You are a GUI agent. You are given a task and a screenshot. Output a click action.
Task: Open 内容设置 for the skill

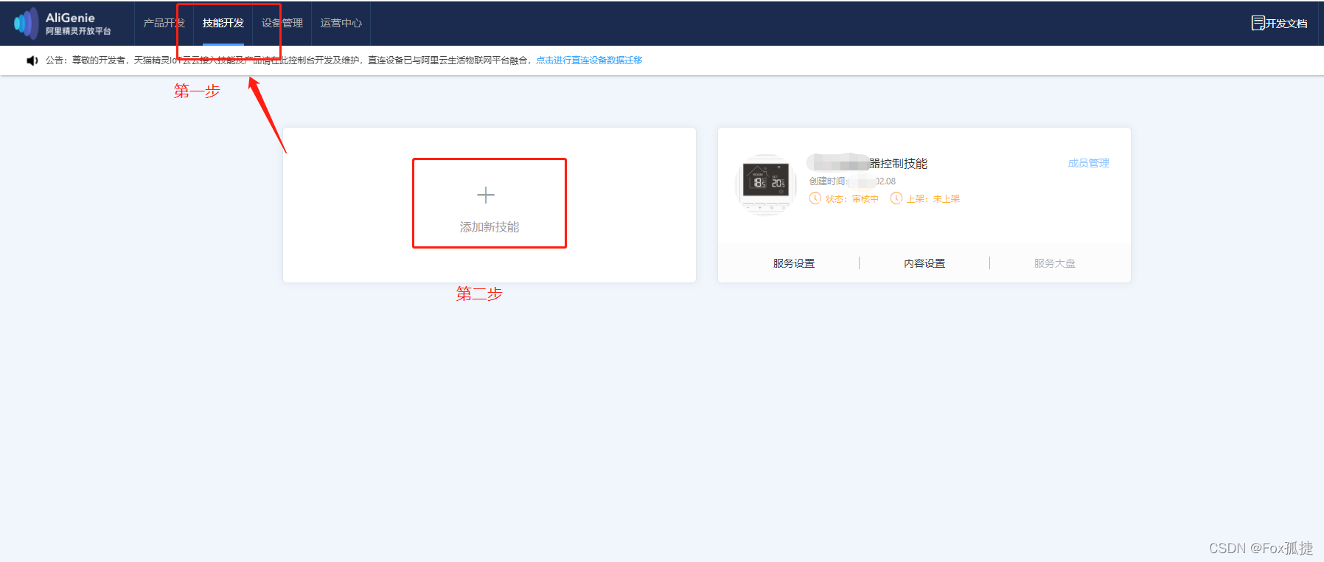pyautogui.click(x=924, y=263)
